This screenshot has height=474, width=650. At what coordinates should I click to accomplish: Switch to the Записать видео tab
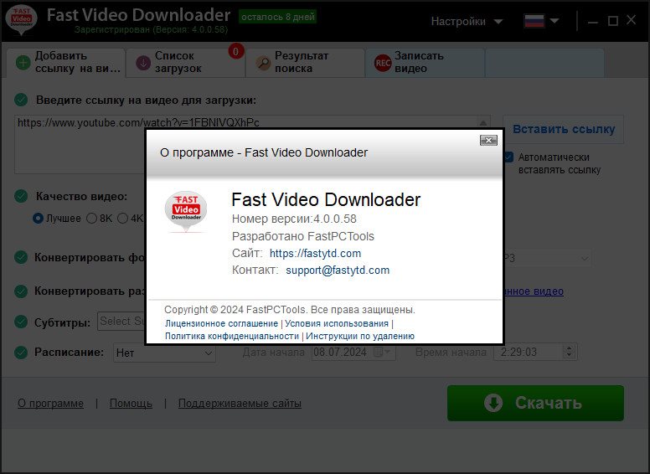425,63
